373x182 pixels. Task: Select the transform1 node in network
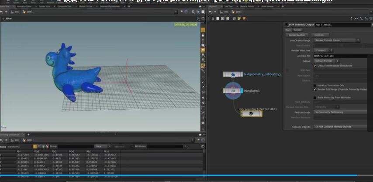coord(233,91)
